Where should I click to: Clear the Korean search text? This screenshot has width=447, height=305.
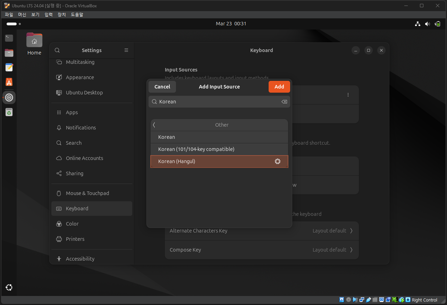(x=284, y=102)
